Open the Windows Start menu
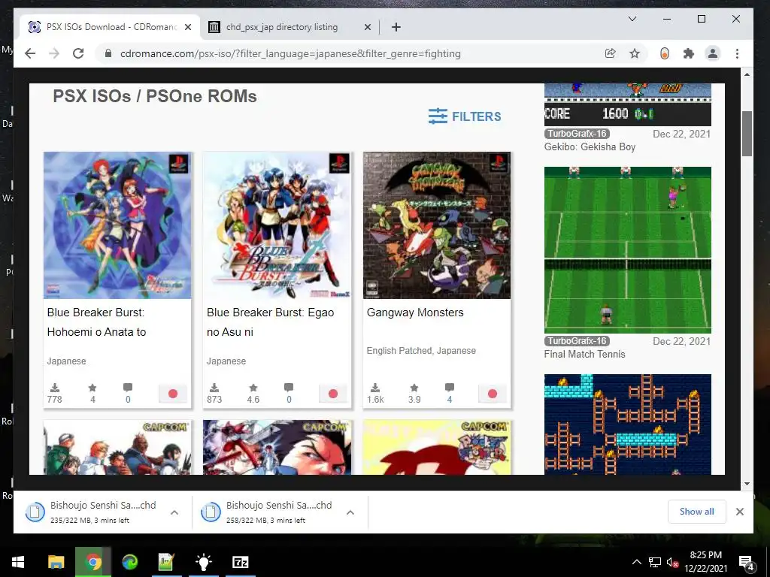The image size is (770, 577). (18, 562)
